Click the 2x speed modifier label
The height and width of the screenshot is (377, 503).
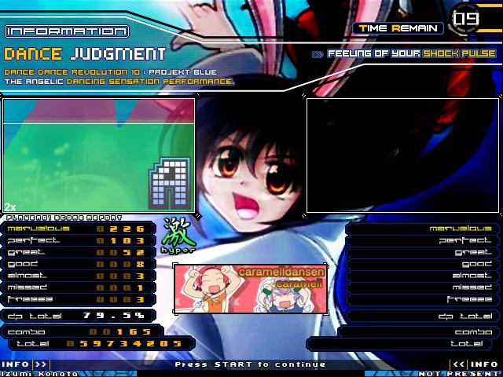[10, 207]
